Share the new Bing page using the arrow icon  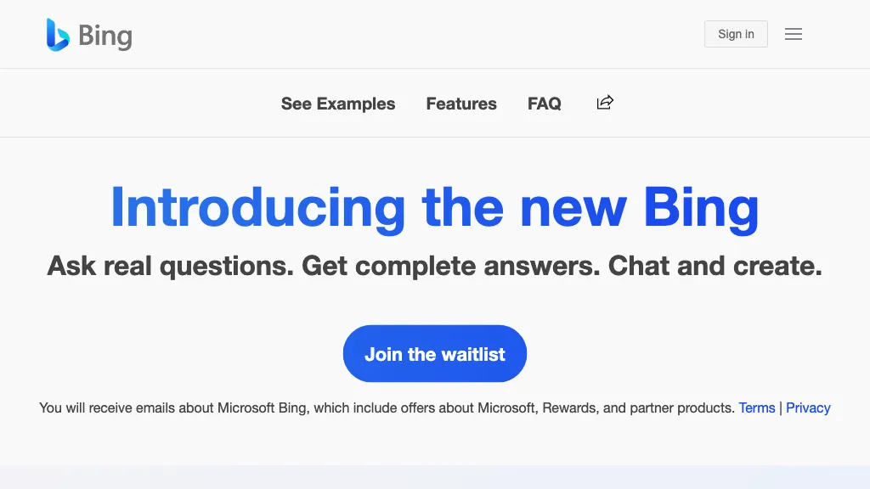pyautogui.click(x=604, y=102)
